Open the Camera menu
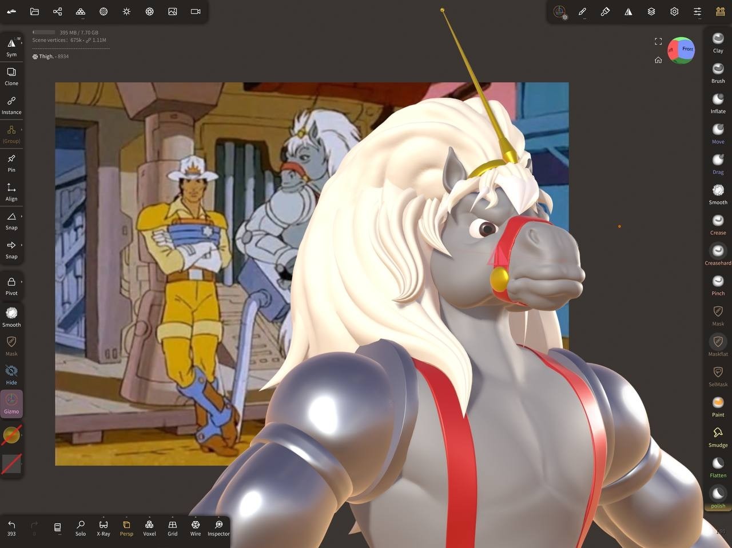The height and width of the screenshot is (548, 732). (x=196, y=11)
